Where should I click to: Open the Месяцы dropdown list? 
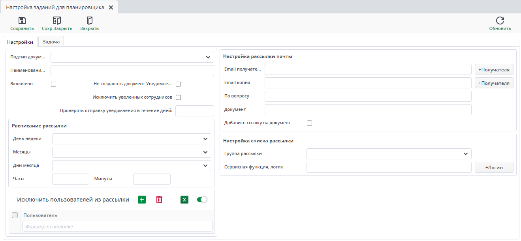click(x=205, y=152)
